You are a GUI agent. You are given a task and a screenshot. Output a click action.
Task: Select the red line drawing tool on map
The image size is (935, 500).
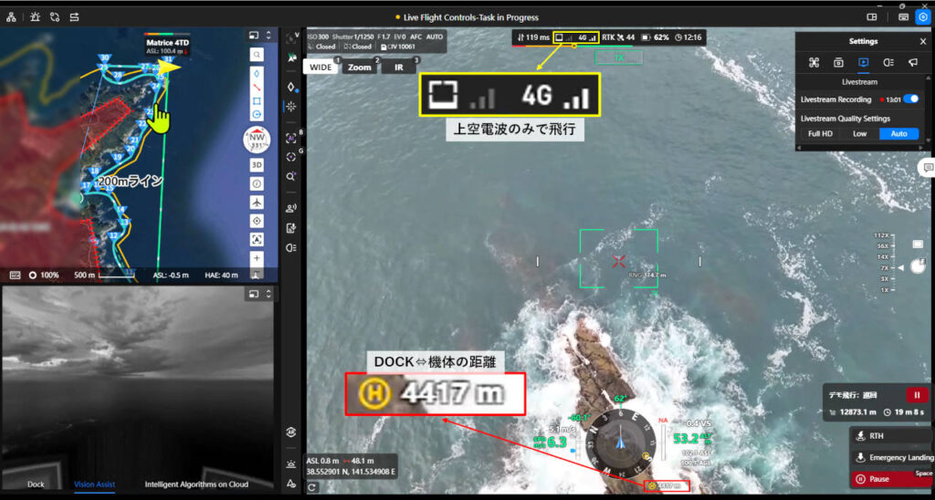pyautogui.click(x=257, y=88)
